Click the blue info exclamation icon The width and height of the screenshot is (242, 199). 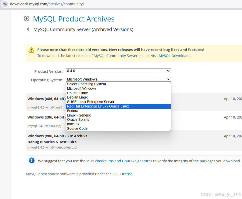point(32,160)
